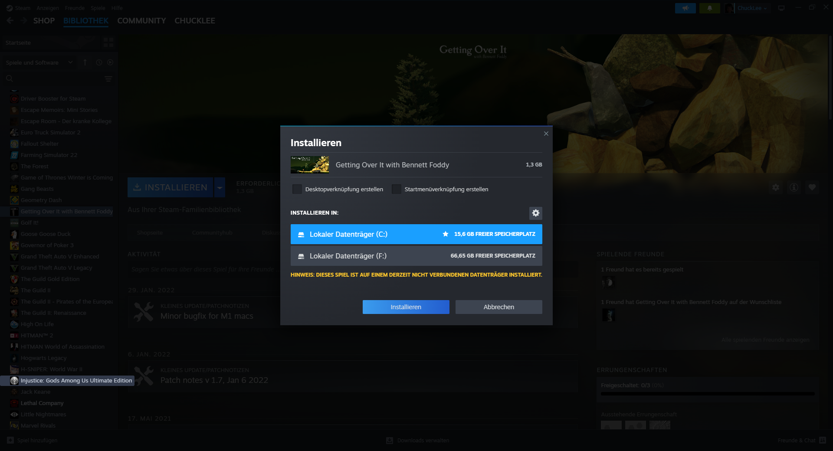
Task: Open game info icon on game page
Action: [x=794, y=187]
